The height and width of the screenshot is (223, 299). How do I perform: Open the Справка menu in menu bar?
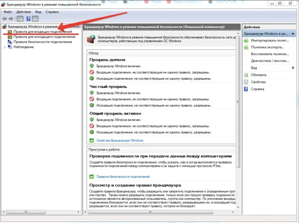click(x=52, y=12)
